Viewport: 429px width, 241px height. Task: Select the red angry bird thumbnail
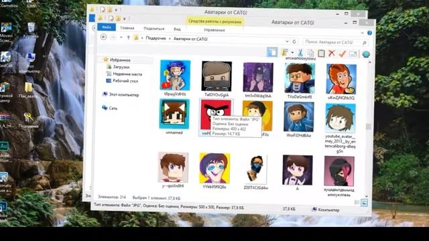point(216,114)
